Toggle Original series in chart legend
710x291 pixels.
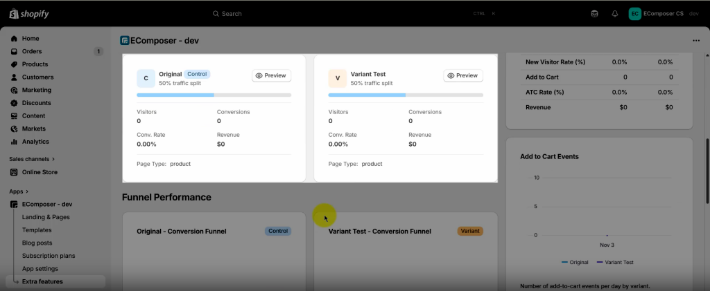[574, 262]
